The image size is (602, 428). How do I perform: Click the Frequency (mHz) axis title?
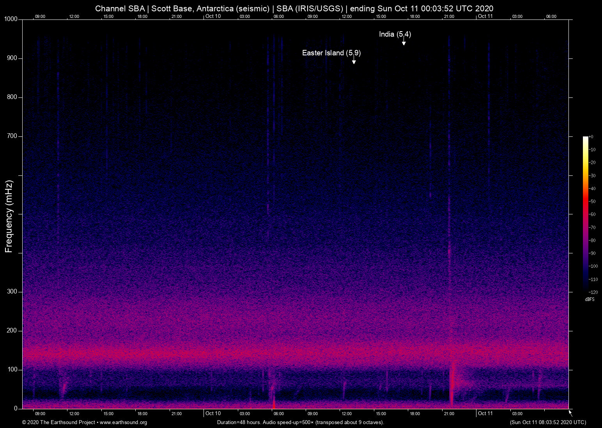9,216
